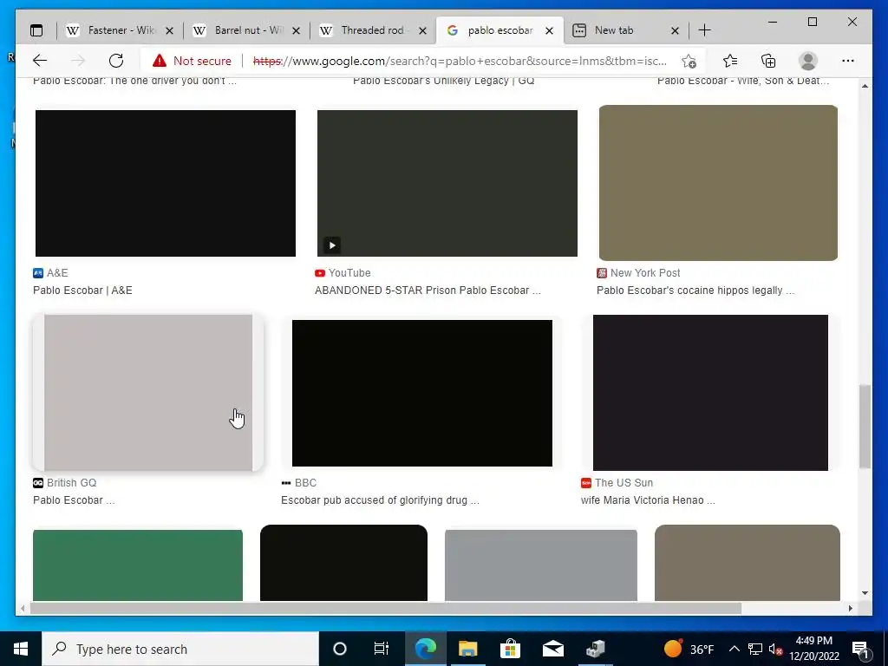Add this page to favorites
The width and height of the screenshot is (888, 666).
[689, 61]
